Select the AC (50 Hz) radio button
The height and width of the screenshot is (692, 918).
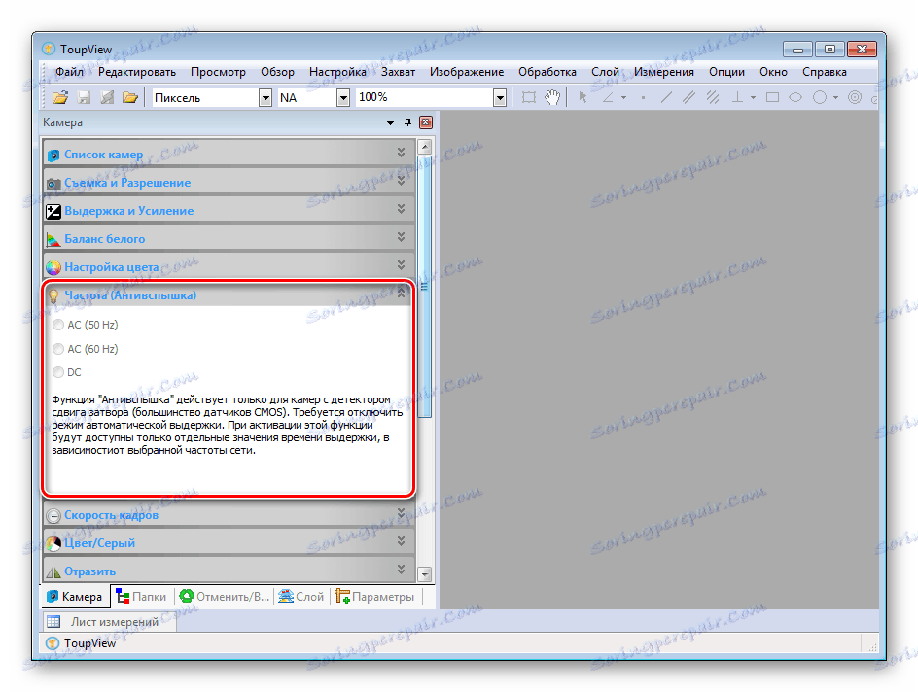point(58,325)
